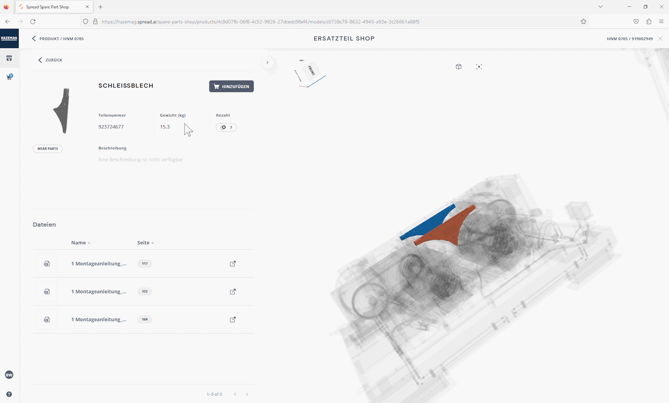Viewport: 669px width, 403px height.
Task: Click the FRONT orientation cube
Action: [x=311, y=71]
